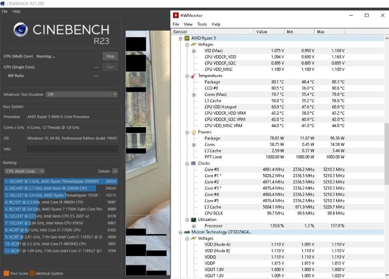This screenshot has width=389, height=279.
Task: Expand the Processor utilization entry
Action: point(193,226)
